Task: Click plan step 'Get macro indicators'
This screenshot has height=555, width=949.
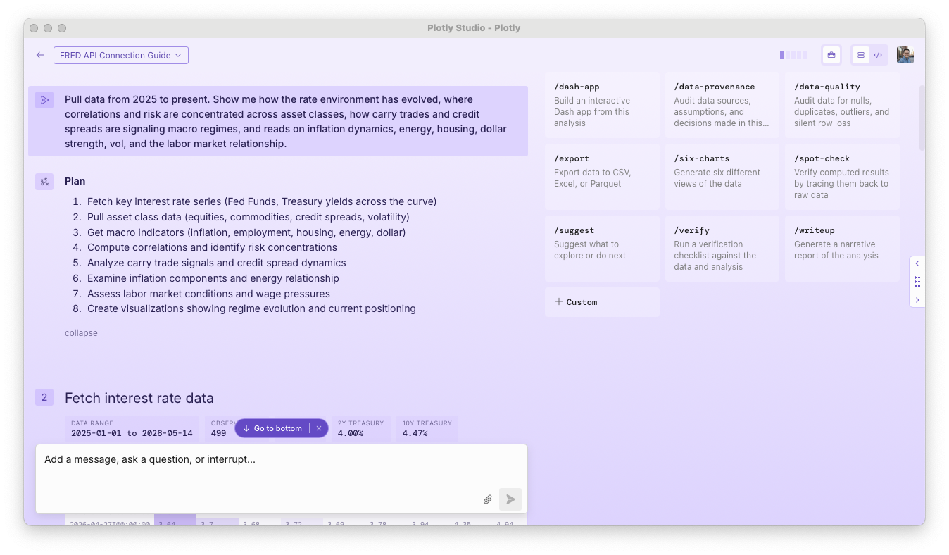Action: pyautogui.click(x=246, y=232)
